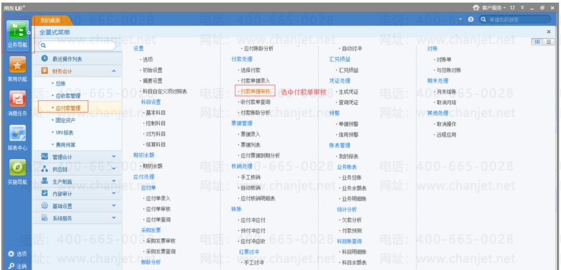Image resolution: width=561 pixels, height=270 pixels.
Task: Expand the 内部审计 section chevron
Action: coord(114,193)
